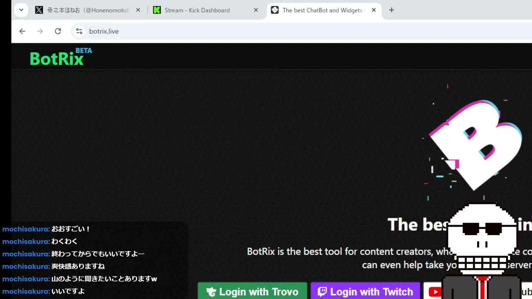Click the BotRix BETA logo
Image resolution: width=532 pixels, height=299 pixels.
pyautogui.click(x=61, y=57)
